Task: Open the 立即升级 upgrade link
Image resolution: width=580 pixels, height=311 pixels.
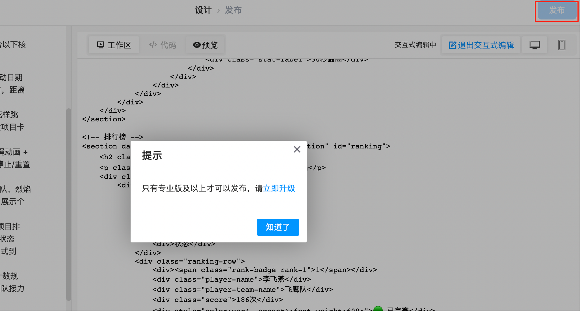Action: point(279,188)
